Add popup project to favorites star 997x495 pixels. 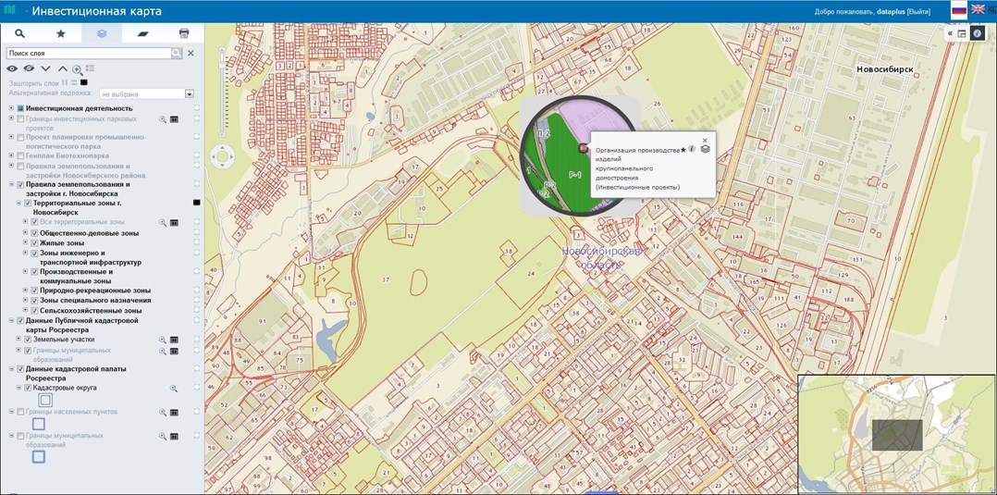pos(683,150)
